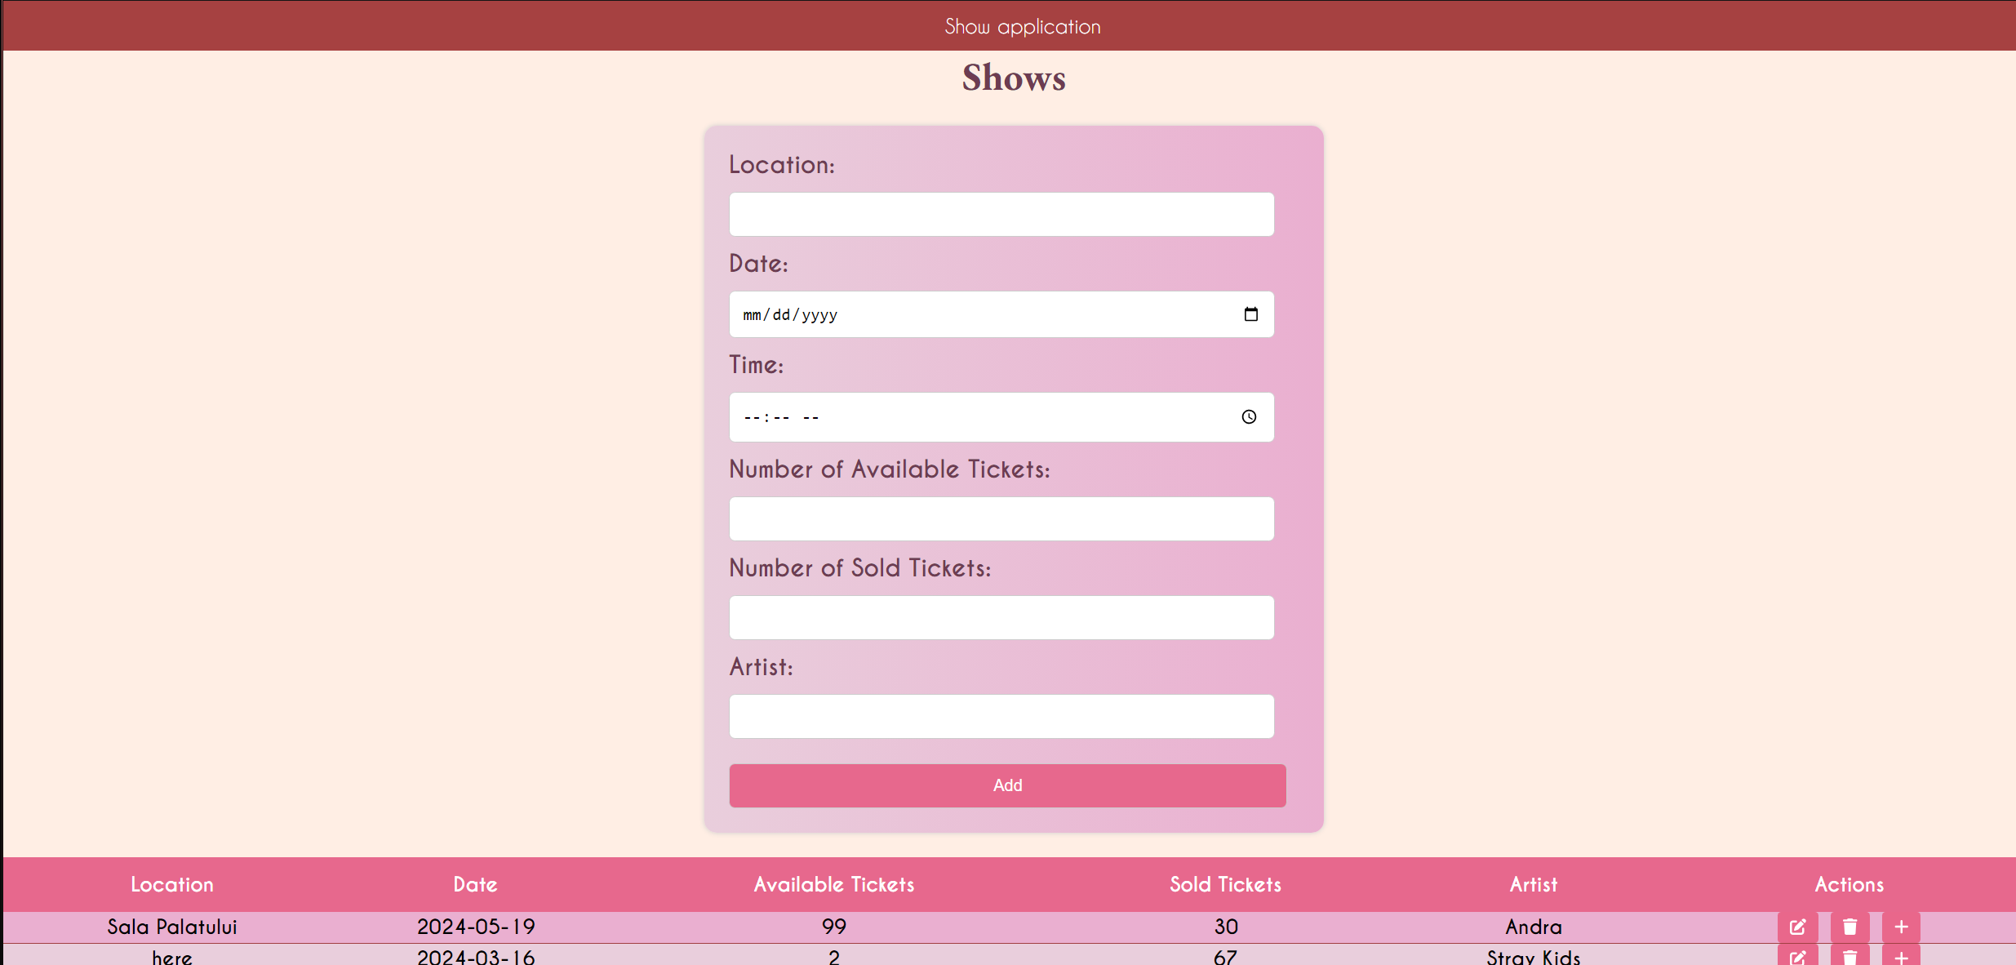The width and height of the screenshot is (2016, 965).
Task: Select the Number of Sold Tickets field
Action: click(x=1001, y=617)
